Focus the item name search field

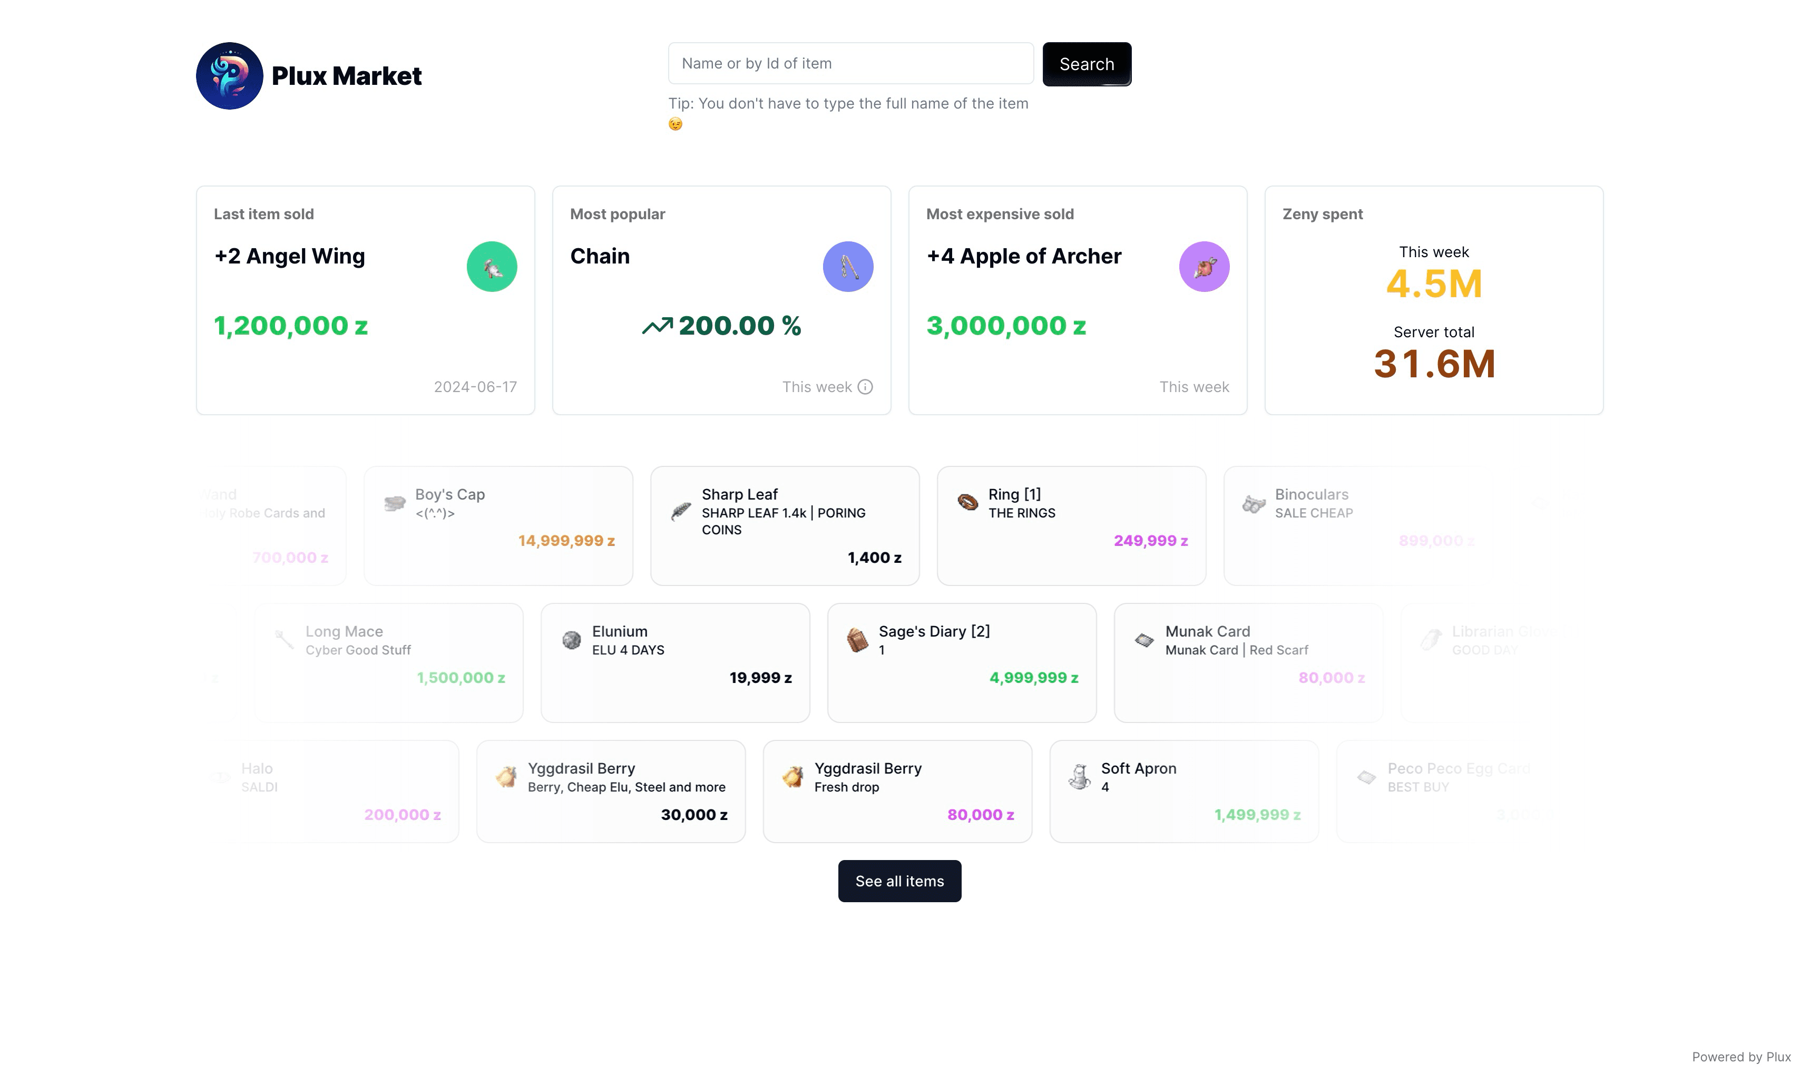(x=850, y=64)
